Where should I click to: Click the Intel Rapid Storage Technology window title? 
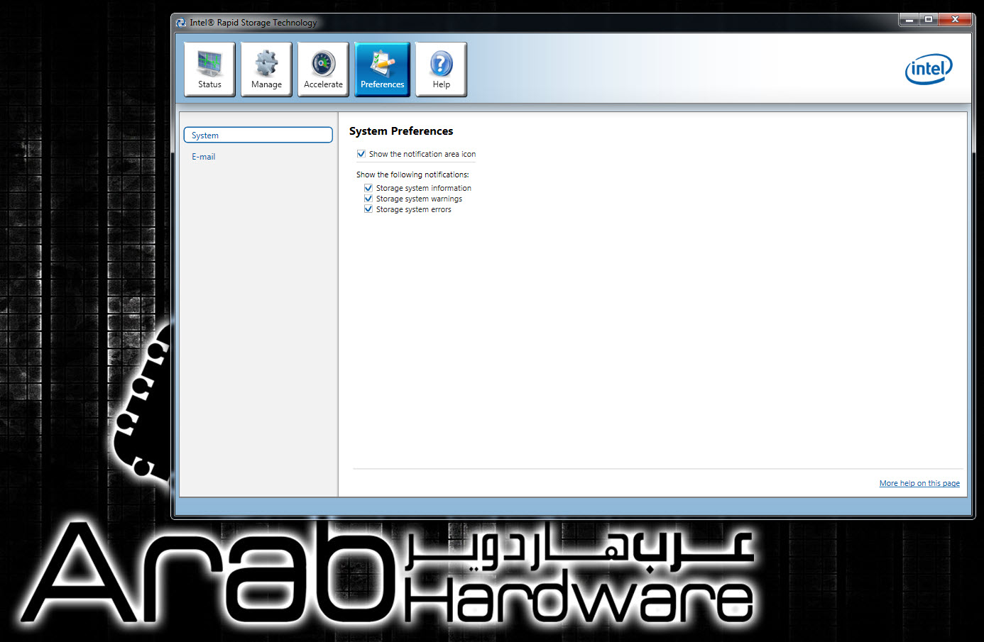pyautogui.click(x=253, y=23)
